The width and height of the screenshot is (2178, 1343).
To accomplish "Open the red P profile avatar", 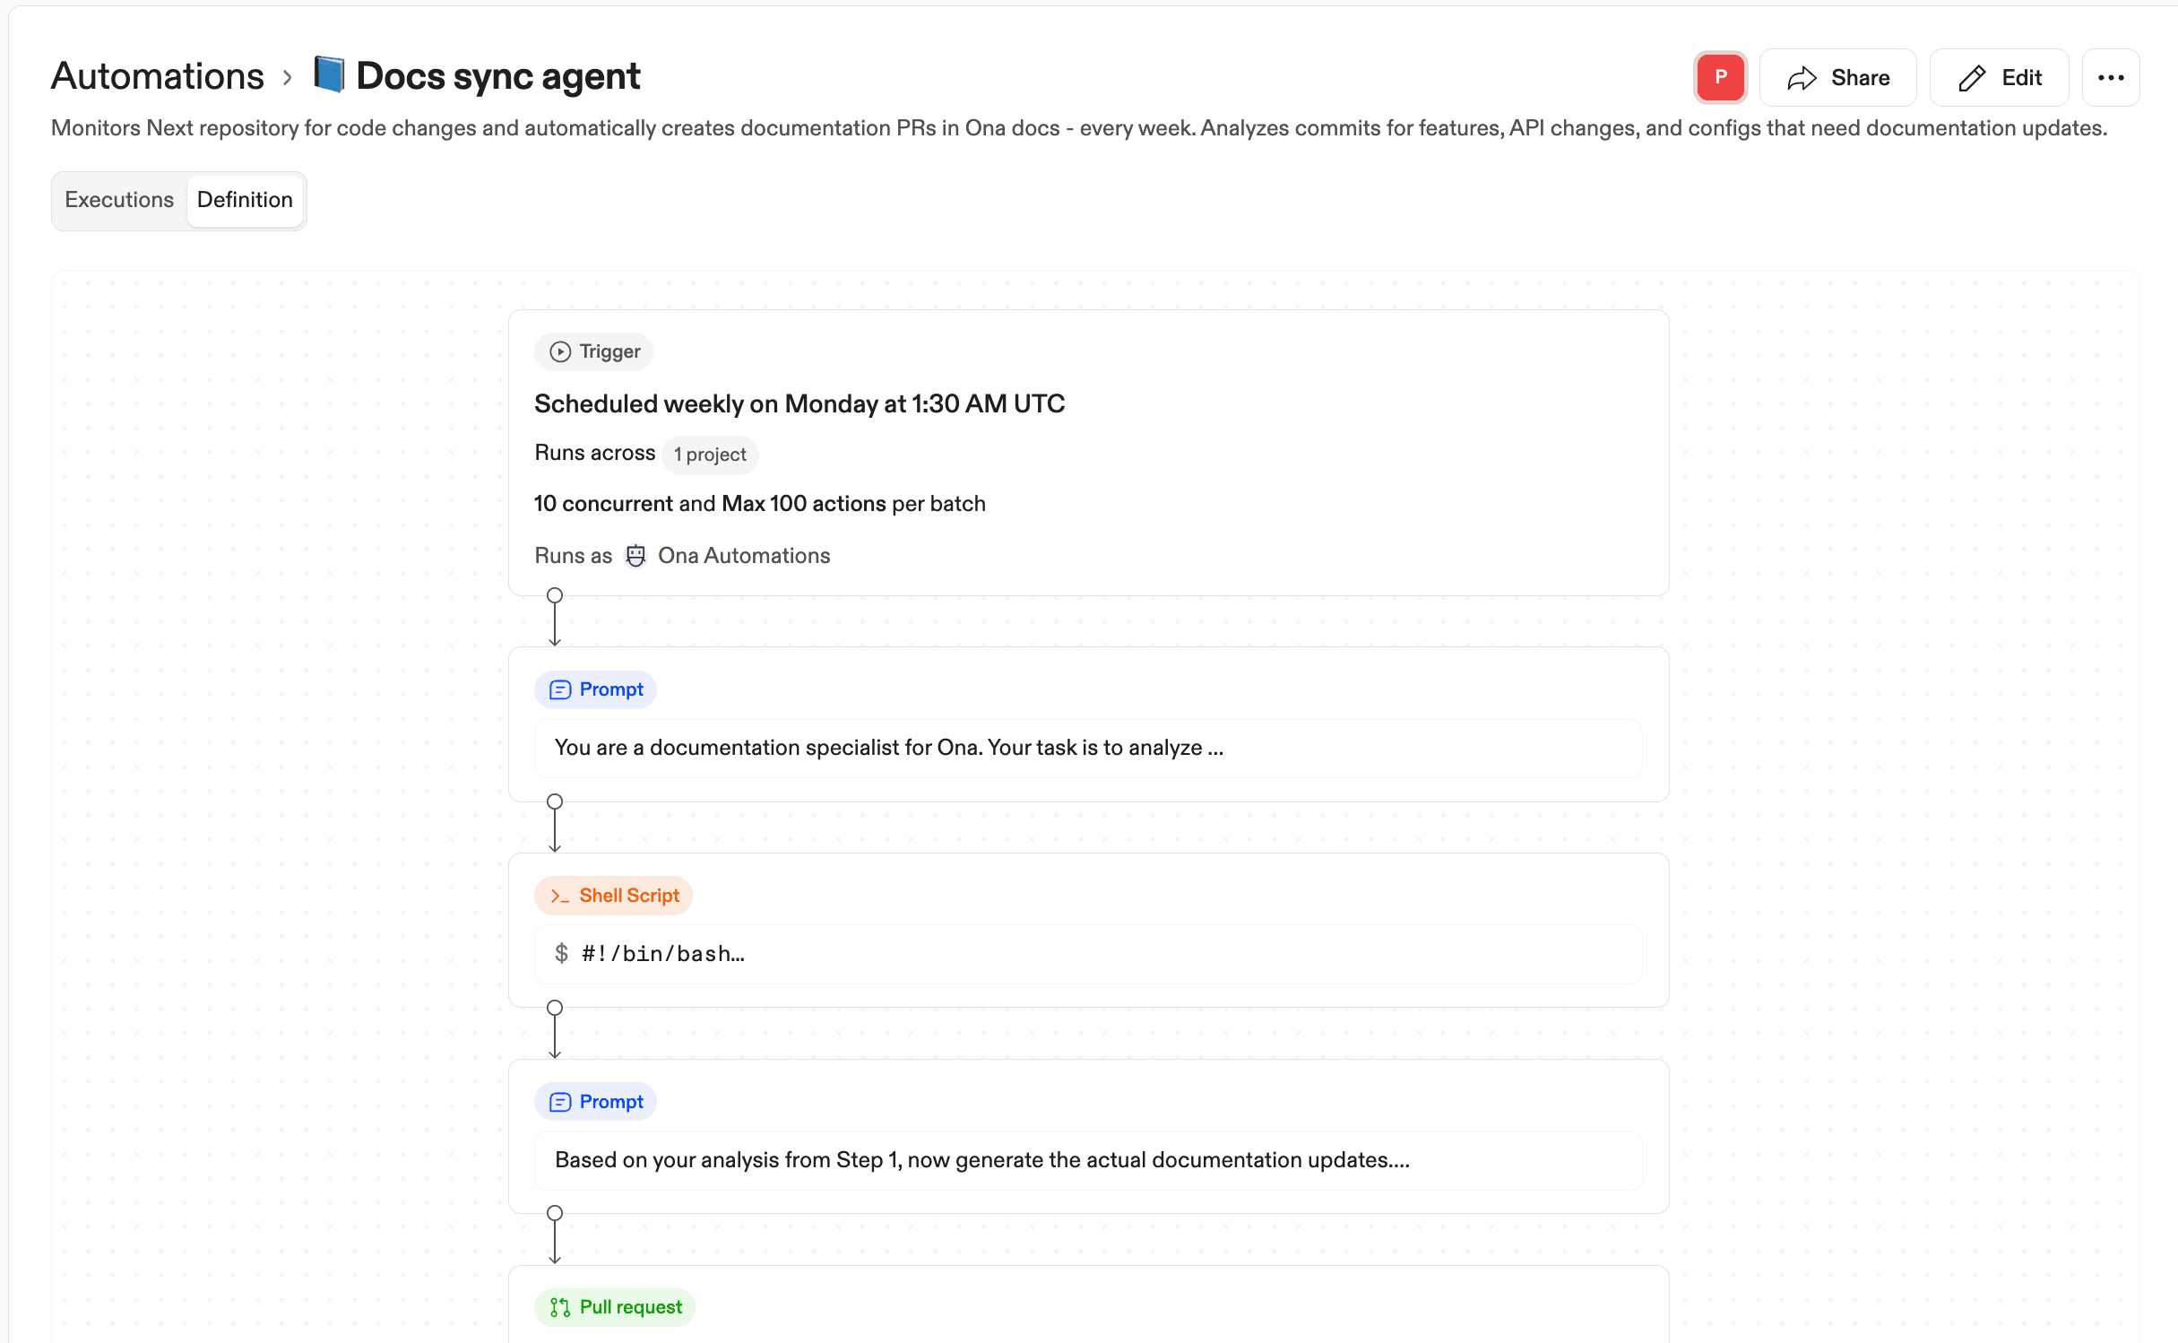I will click(x=1719, y=77).
